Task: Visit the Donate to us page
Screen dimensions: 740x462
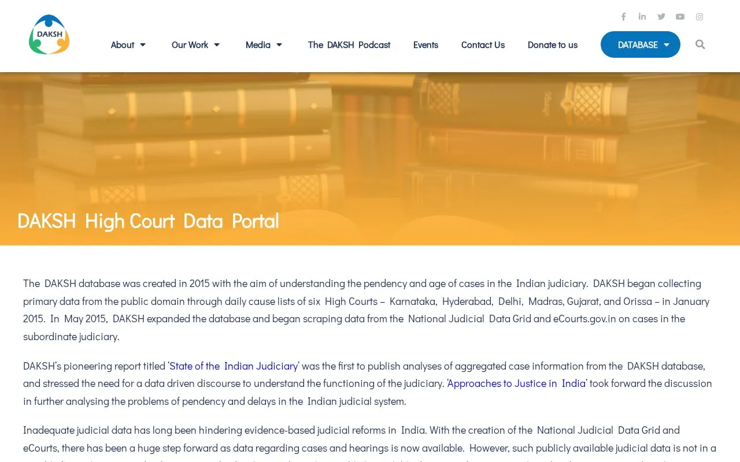Action: (553, 45)
